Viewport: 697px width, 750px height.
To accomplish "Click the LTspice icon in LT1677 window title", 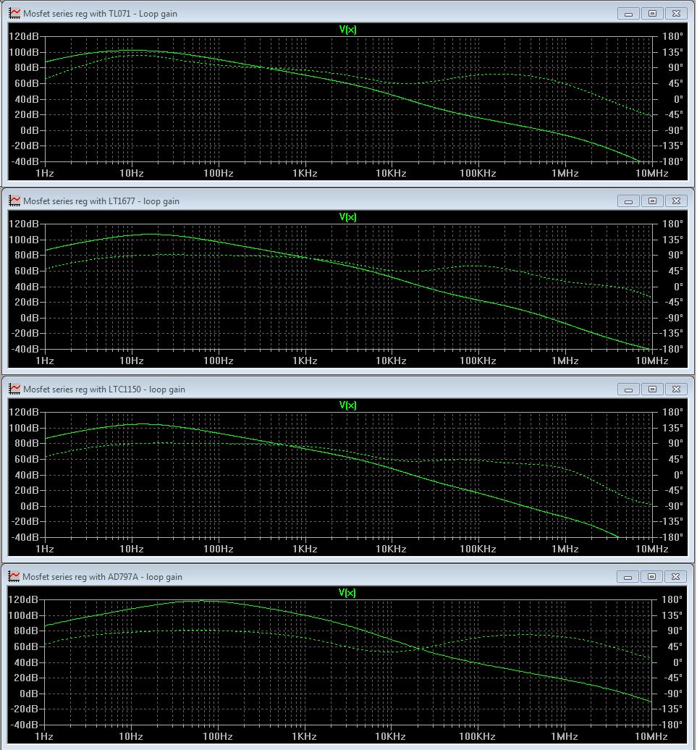I will coord(14,201).
